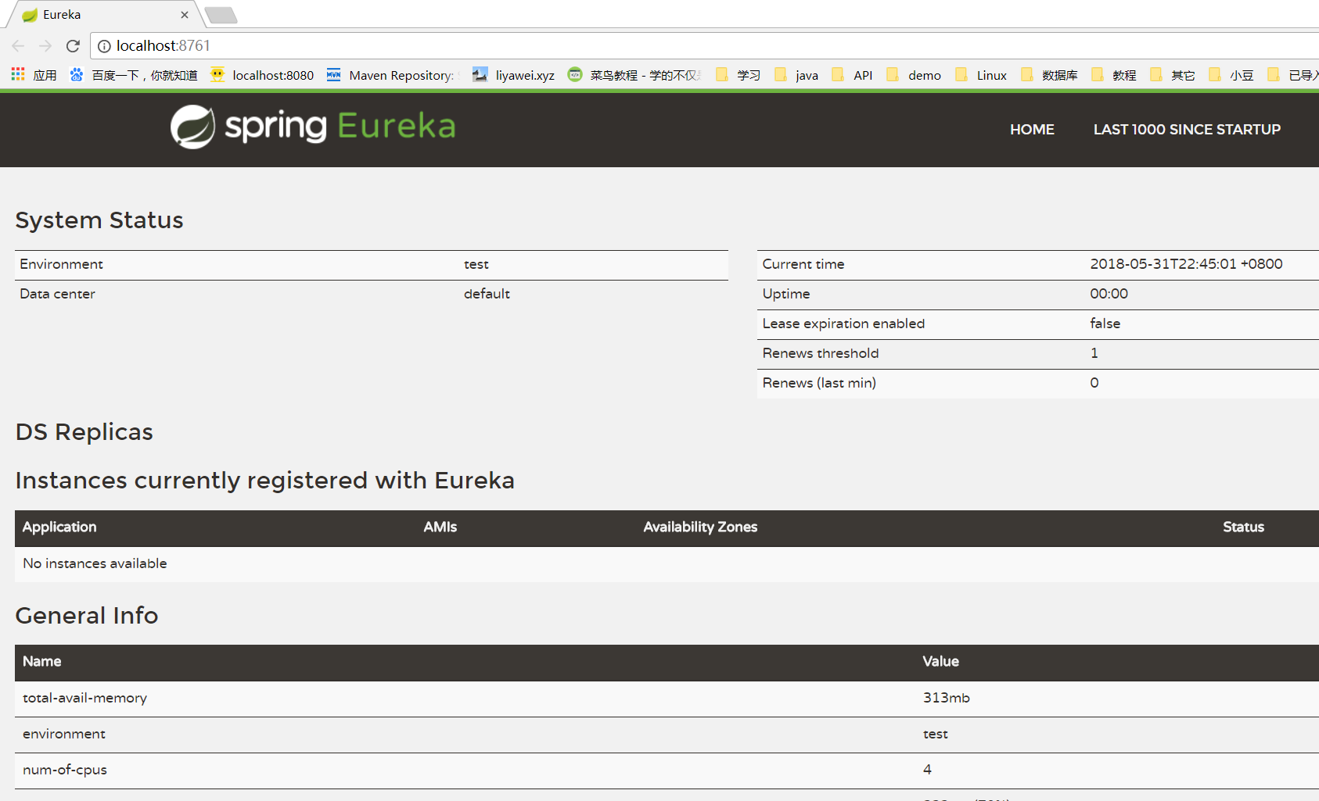
Task: Go to HOME in Eureka navbar
Action: pos(1032,130)
